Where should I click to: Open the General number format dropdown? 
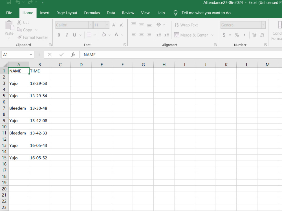click(263, 25)
